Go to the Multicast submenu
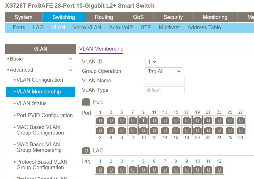254x179 pixels. 169,27
